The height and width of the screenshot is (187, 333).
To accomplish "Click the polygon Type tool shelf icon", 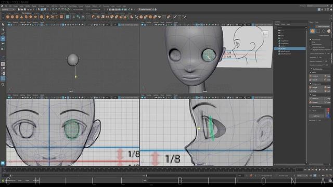I will pos(57,17).
